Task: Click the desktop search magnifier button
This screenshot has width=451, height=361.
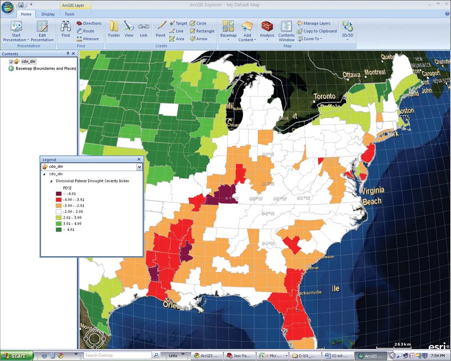Action: click(156, 355)
